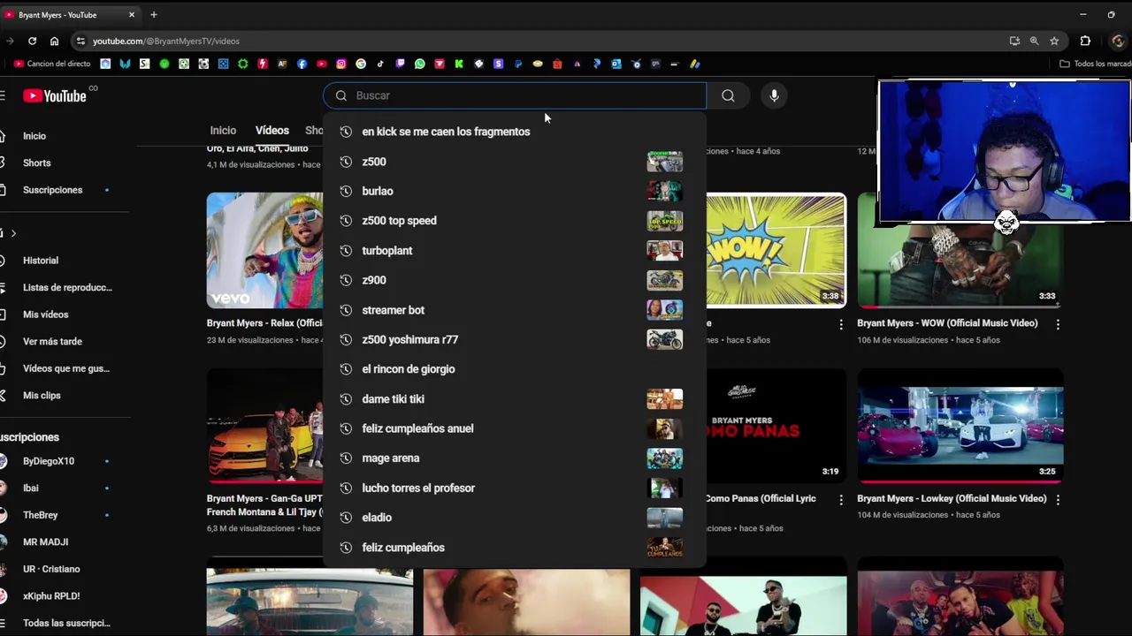Screen dimensions: 1132x636
Task: Open 'Ver más tarde' in sidebar
Action: coord(53,341)
